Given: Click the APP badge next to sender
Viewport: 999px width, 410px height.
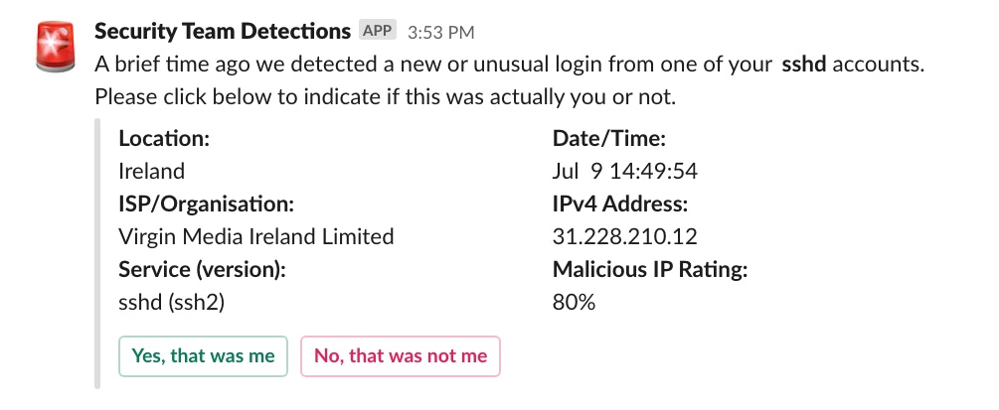Looking at the screenshot, I should pos(378,31).
